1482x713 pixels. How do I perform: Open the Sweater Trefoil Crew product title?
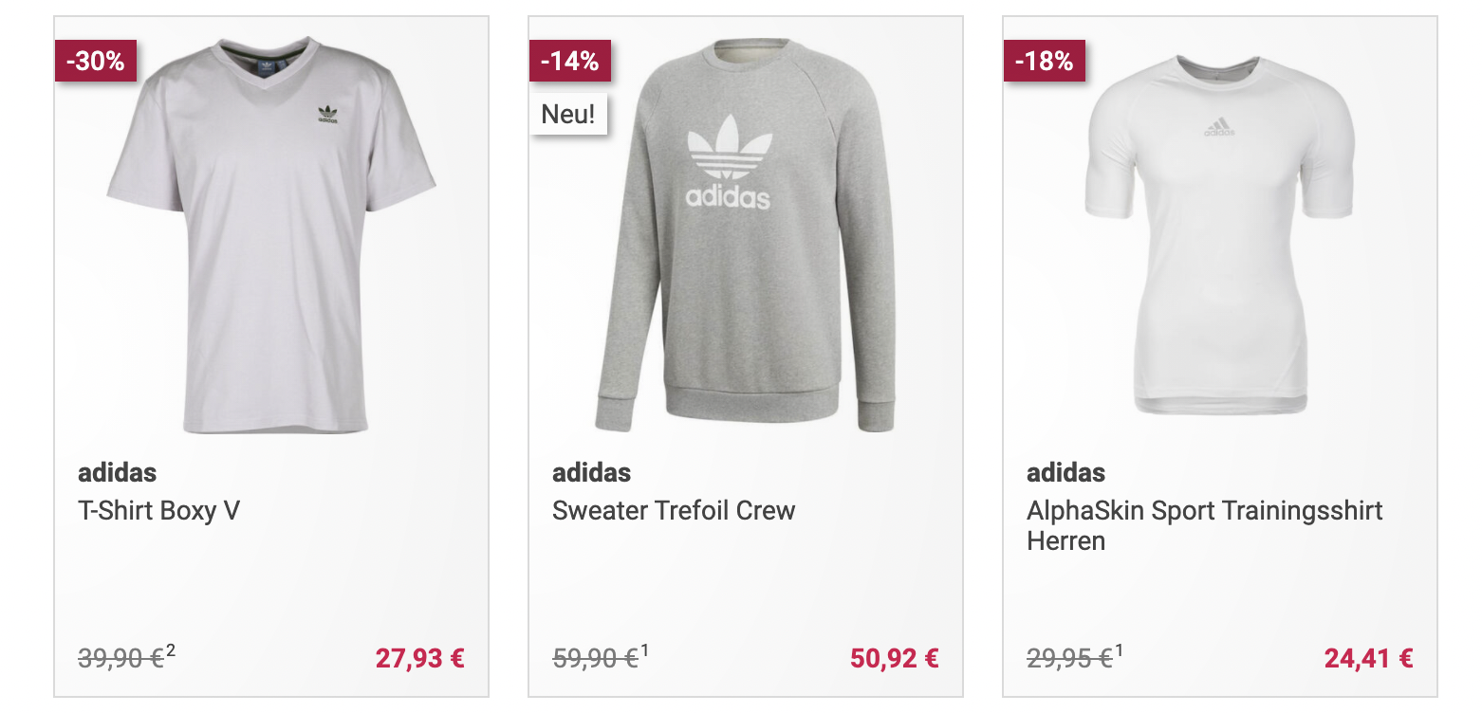(674, 511)
